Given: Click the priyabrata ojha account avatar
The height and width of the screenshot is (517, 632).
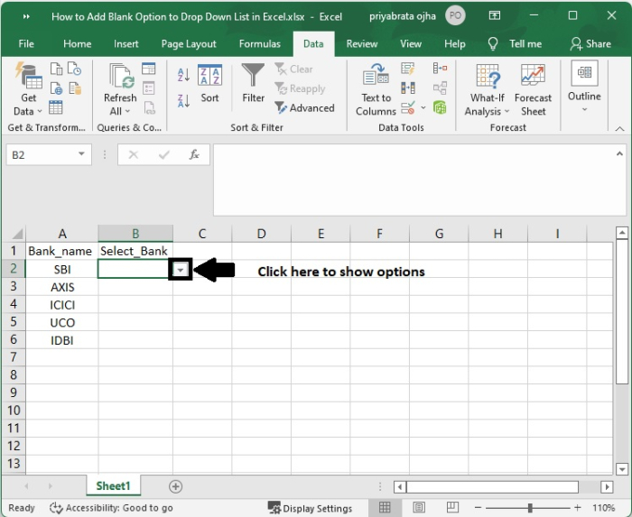Looking at the screenshot, I should [455, 15].
